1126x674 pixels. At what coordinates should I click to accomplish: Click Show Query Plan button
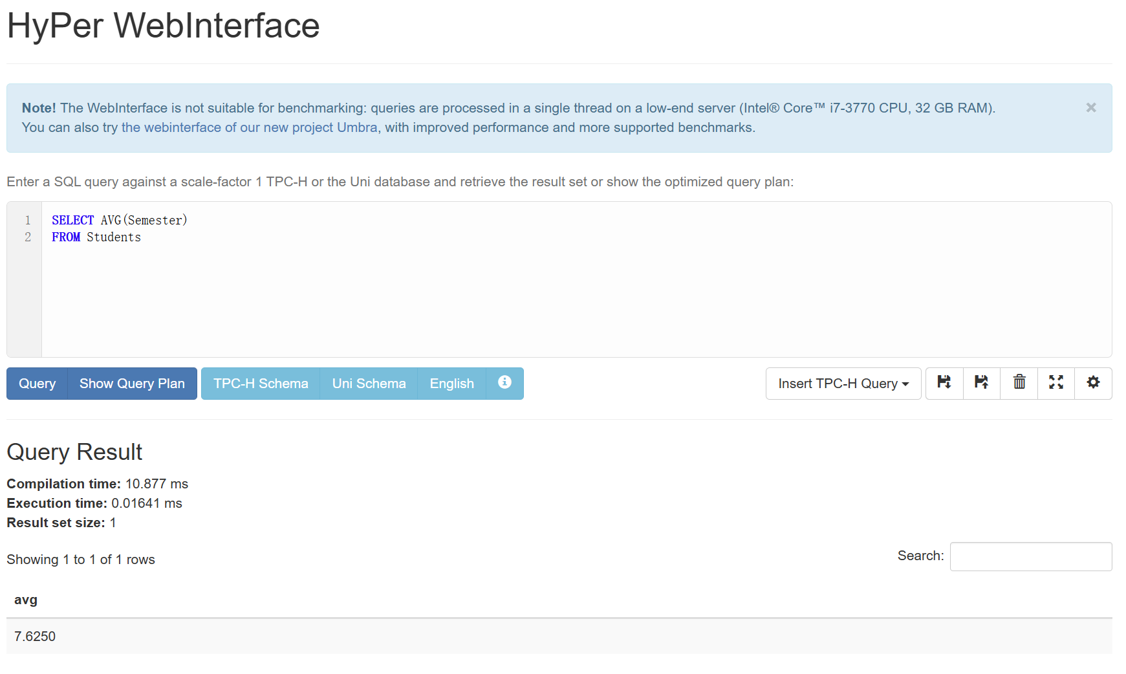pos(132,384)
